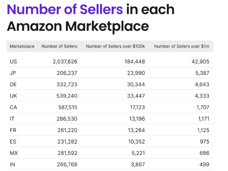
Task: Click the IT marketplace row label
Action: click(x=12, y=119)
